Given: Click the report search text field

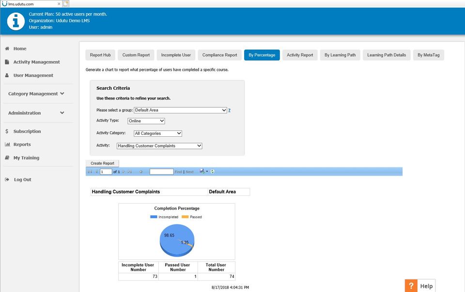Looking at the screenshot, I should 162,172.
